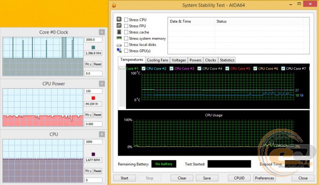Click the memory module icon beside Stress system memory
The height and width of the screenshot is (185, 319).
[x=119, y=38]
